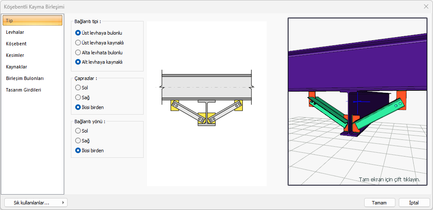Select 'İkisi birden' under Bağlantı yönü
Image resolution: width=433 pixels, height=210 pixels.
(78, 151)
